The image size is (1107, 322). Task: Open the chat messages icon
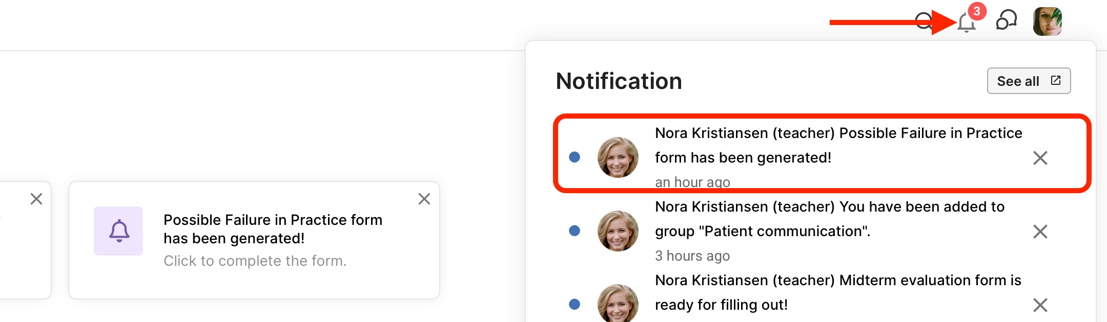(1006, 21)
